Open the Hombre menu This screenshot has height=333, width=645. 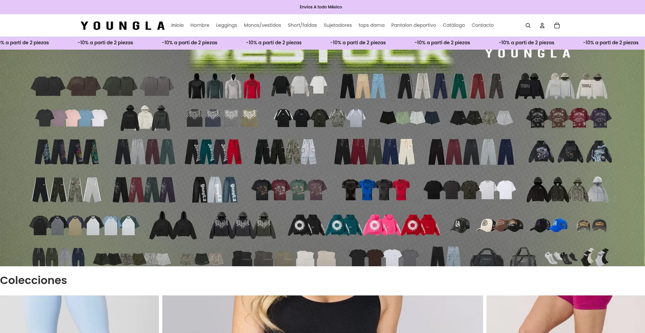pos(200,25)
